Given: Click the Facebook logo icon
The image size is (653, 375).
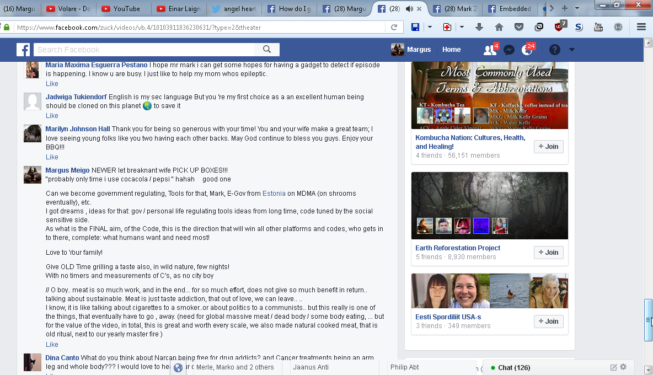Looking at the screenshot, I should [23, 50].
